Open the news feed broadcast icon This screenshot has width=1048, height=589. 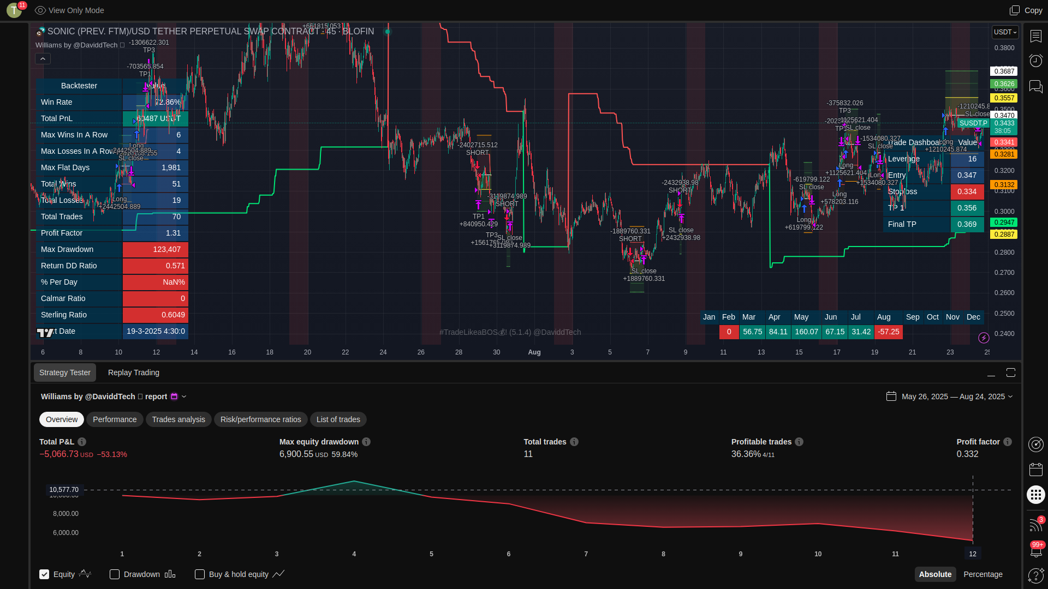1035,525
